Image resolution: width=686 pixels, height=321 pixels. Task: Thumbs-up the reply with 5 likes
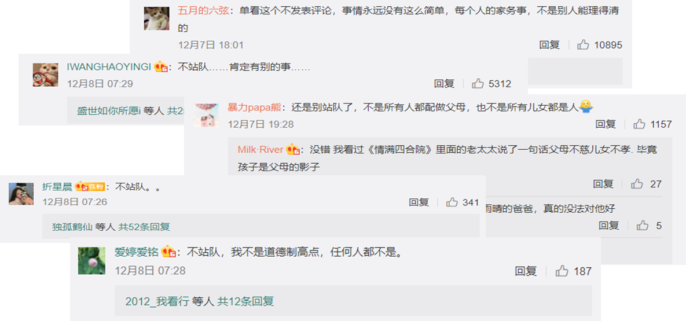tap(643, 226)
